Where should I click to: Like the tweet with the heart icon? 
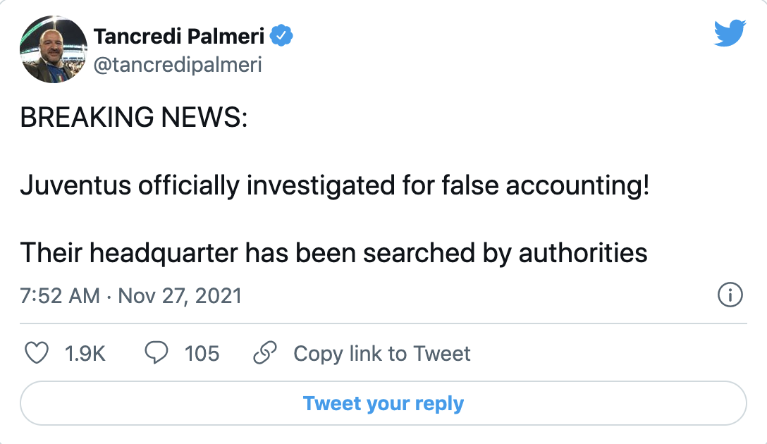pos(36,353)
